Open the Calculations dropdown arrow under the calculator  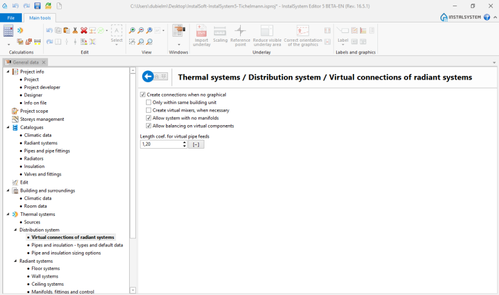tap(9, 44)
